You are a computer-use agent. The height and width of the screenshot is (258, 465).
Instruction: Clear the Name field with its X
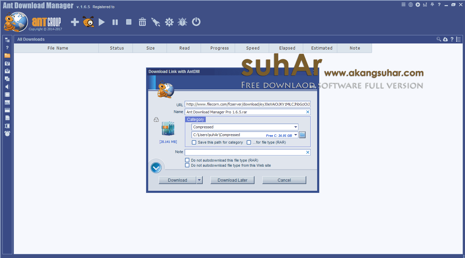[x=308, y=112]
